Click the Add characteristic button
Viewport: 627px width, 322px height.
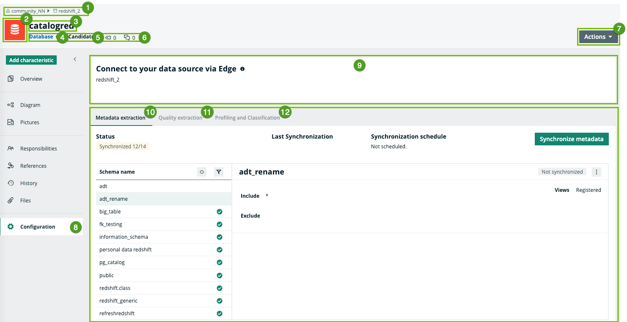pyautogui.click(x=31, y=60)
